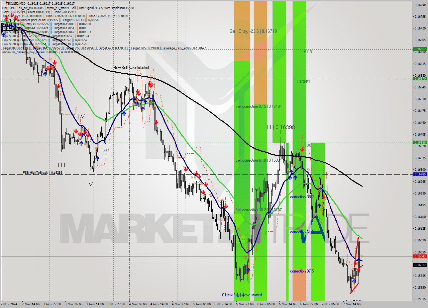
Task: Click the 'I I I 0.16398' wave label
Action: pyautogui.click(x=281, y=127)
